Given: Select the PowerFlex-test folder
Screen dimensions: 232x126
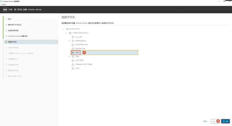Looking at the screenshot, I should point(82,45).
